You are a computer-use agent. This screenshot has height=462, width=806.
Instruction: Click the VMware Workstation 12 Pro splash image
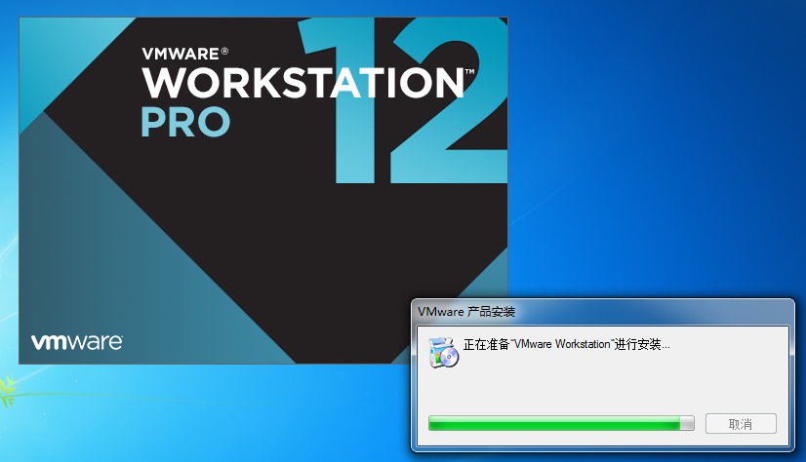point(263,190)
